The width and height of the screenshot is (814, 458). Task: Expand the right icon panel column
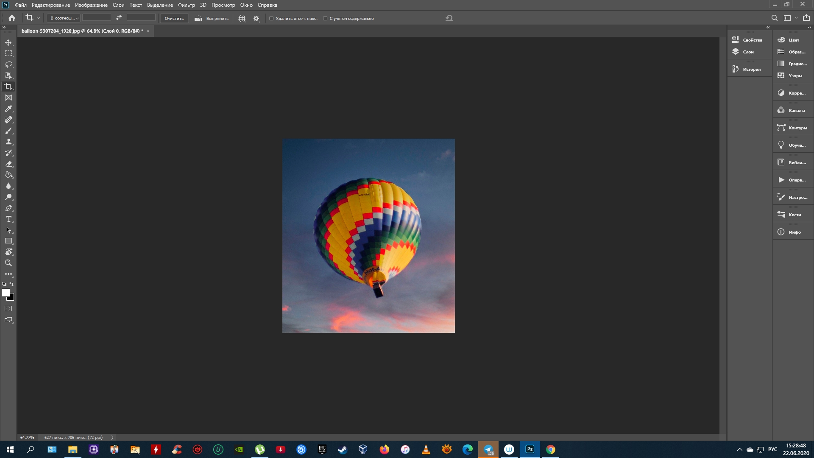click(x=809, y=27)
